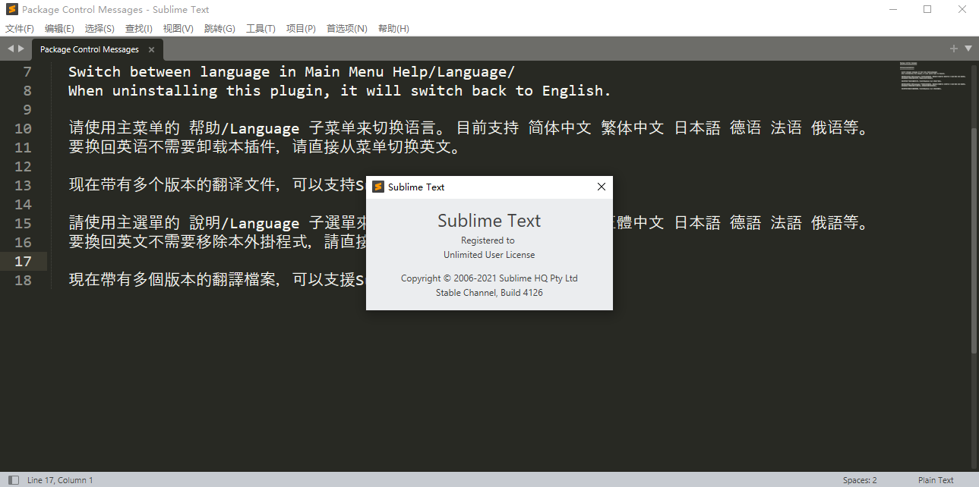Click the text '要换回英语不需要卸载本插件'
The height and width of the screenshot is (487, 979).
(x=172, y=148)
